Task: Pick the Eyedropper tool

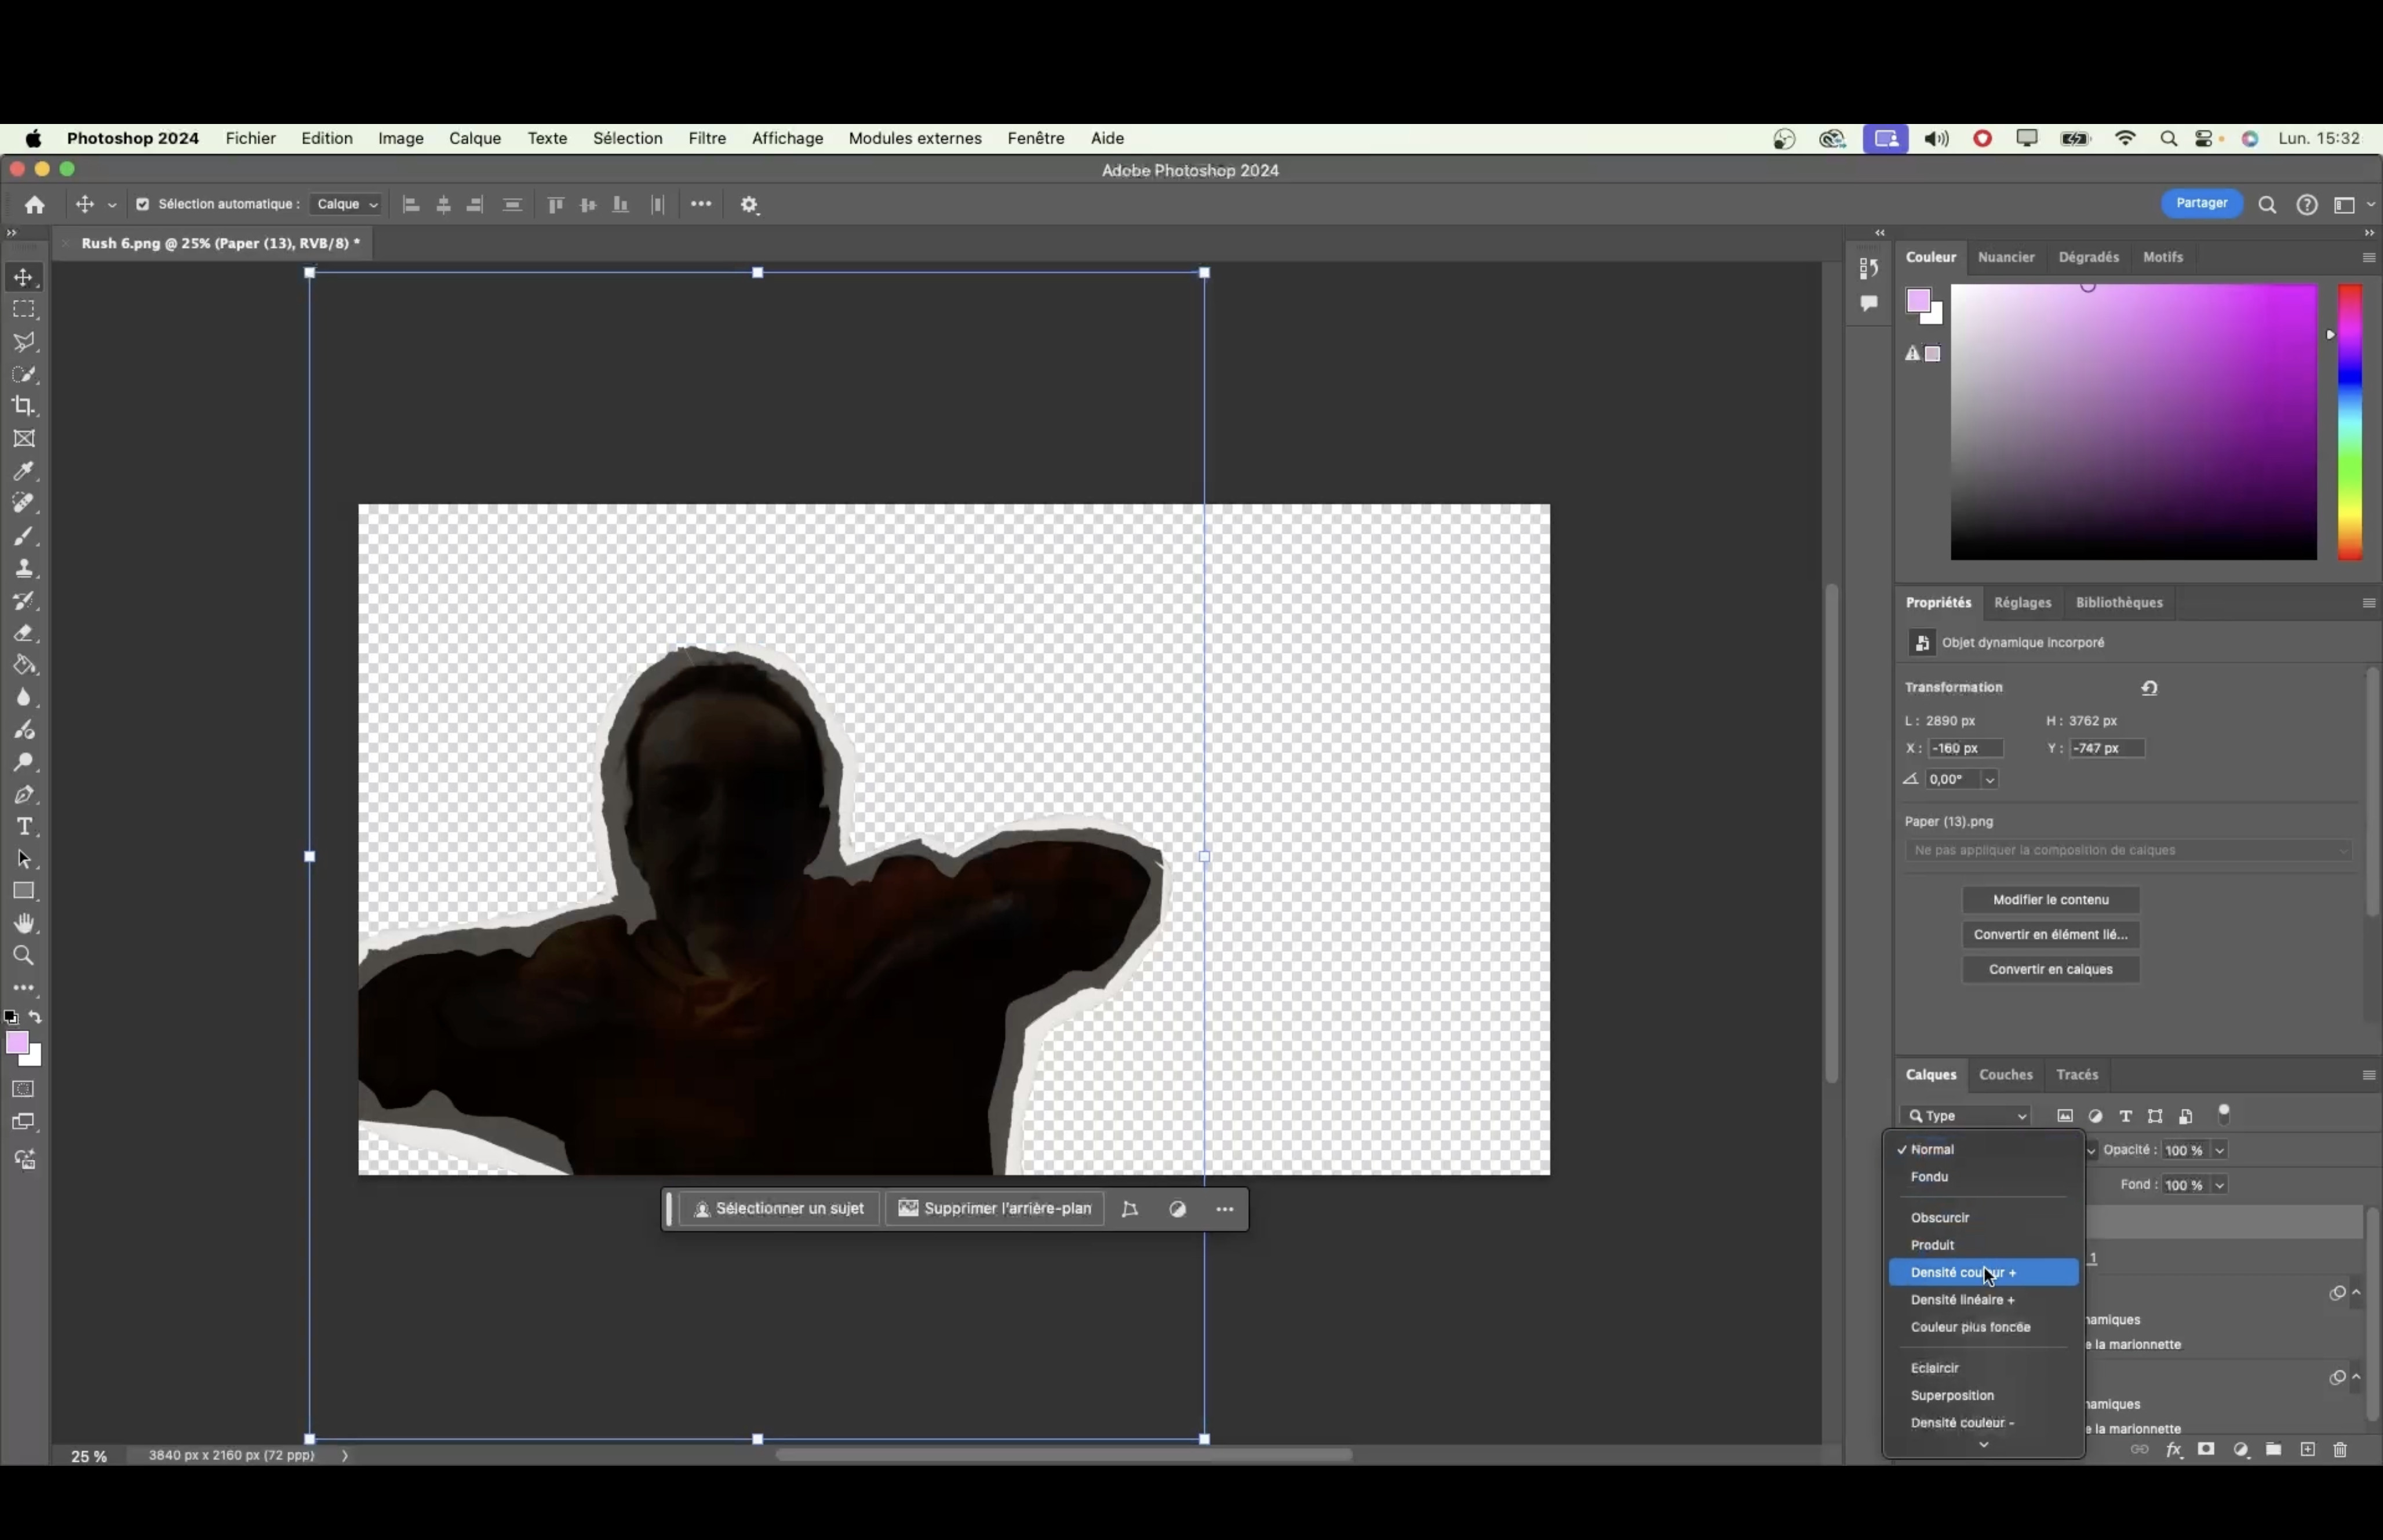Action: click(x=24, y=471)
